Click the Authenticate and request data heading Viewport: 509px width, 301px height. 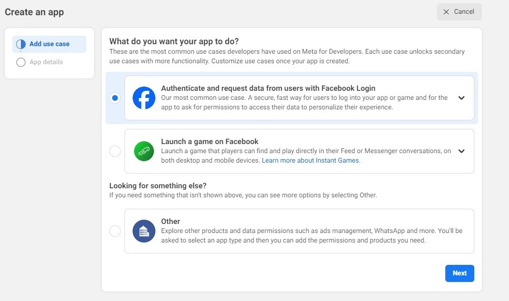point(268,88)
